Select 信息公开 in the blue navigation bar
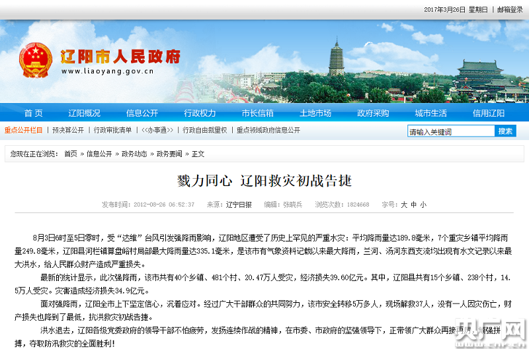Image resolution: width=529 pixels, height=349 pixels. click(142, 113)
